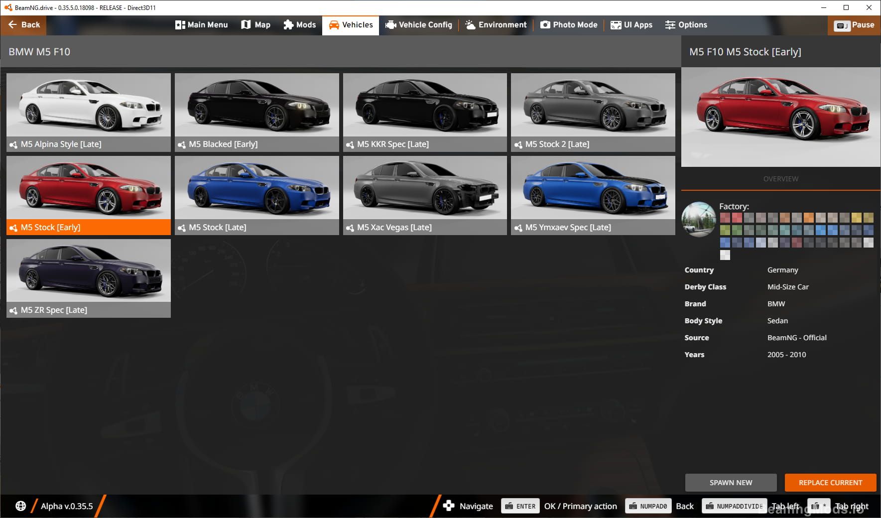Click the 'M5 F10 M5 Stock [Early]' title

745,52
